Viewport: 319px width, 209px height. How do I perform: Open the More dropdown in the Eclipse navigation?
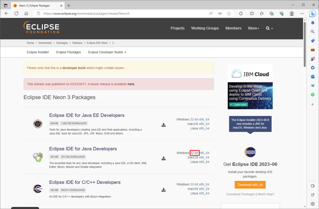[x=253, y=28]
